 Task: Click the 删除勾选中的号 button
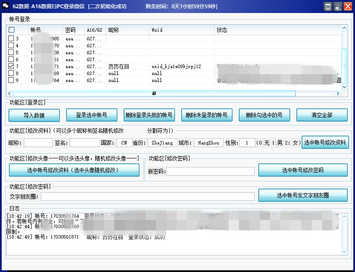[x=264, y=115]
